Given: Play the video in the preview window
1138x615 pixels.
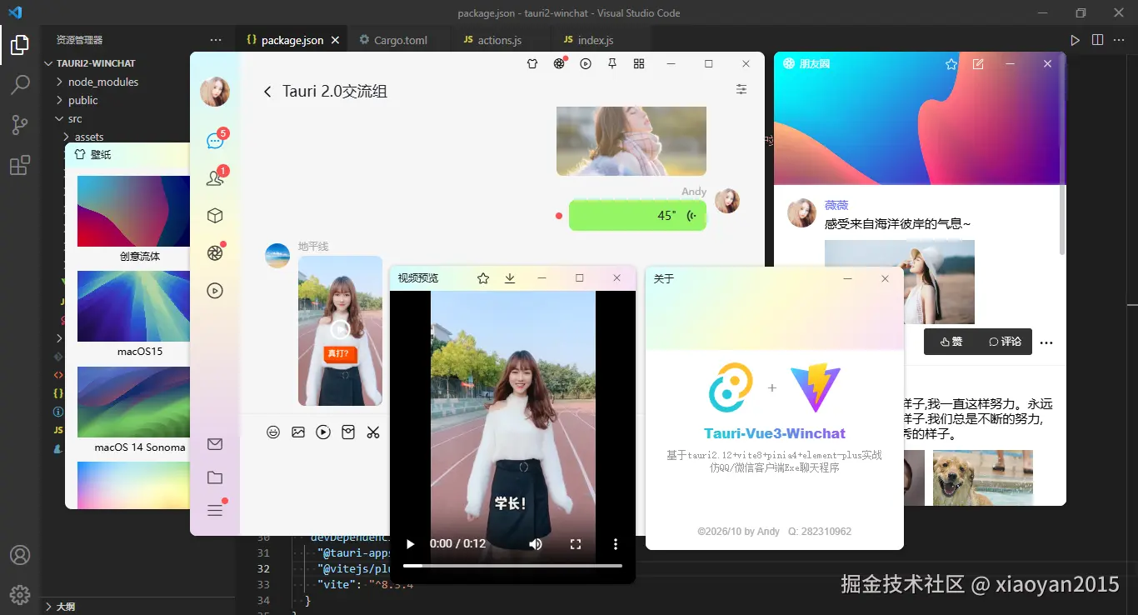Looking at the screenshot, I should 410,544.
